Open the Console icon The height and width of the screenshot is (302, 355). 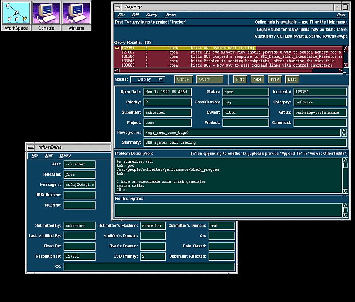pyautogui.click(x=46, y=16)
